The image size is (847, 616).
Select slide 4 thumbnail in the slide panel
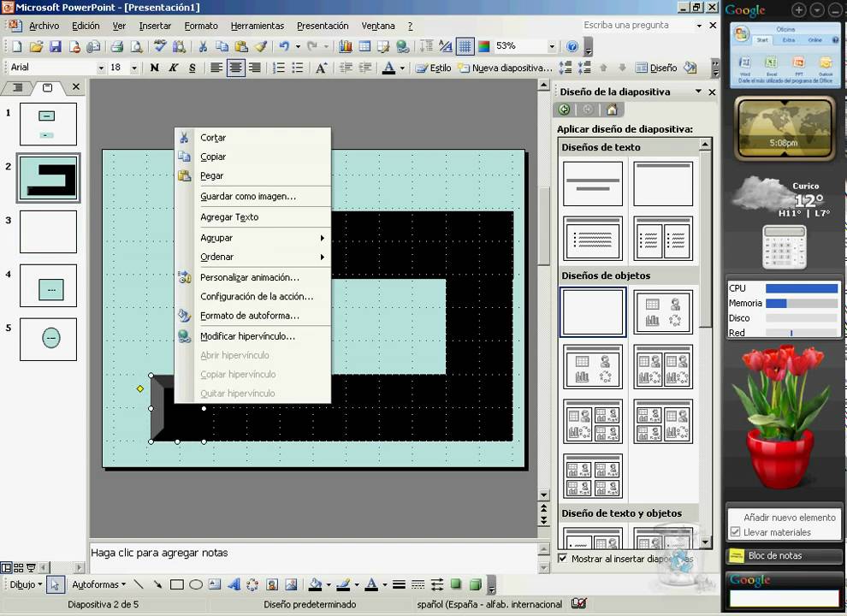pyautogui.click(x=48, y=286)
